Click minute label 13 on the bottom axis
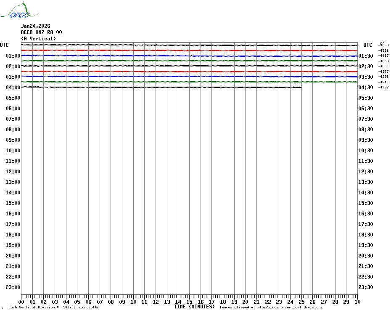This screenshot has height=313, width=391. tap(167, 302)
